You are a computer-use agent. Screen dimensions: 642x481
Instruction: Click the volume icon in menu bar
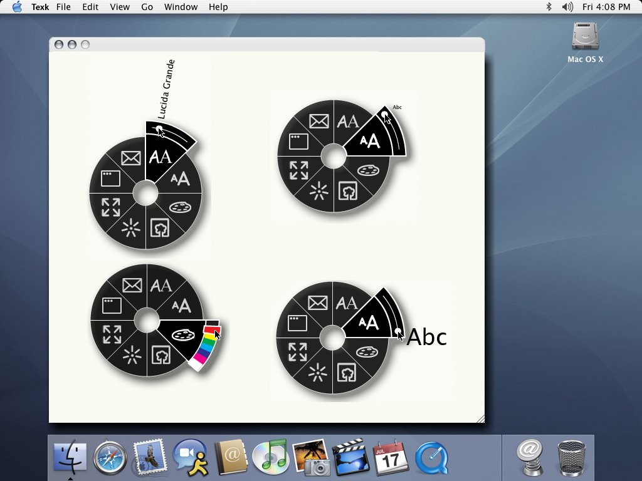[x=567, y=7]
